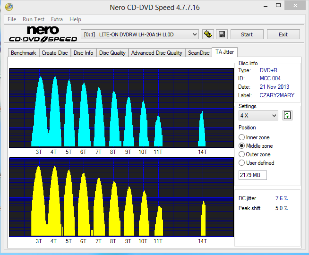Viewport: 309px width, 255px height.
Task: Close the Nero CD-DVD Speed window
Action: click(295, 6)
